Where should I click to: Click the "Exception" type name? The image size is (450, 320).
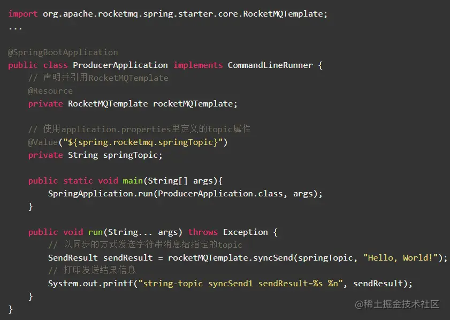point(246,232)
